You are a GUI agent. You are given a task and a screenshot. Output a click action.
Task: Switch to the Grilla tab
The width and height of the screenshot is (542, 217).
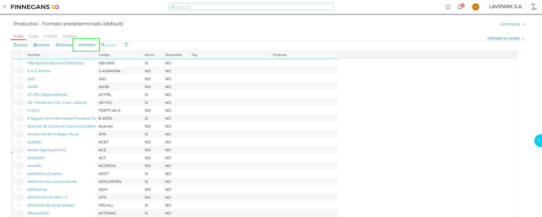click(18, 36)
